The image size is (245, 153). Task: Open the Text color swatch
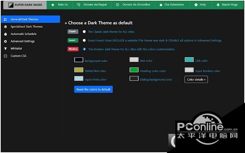click(x=134, y=60)
